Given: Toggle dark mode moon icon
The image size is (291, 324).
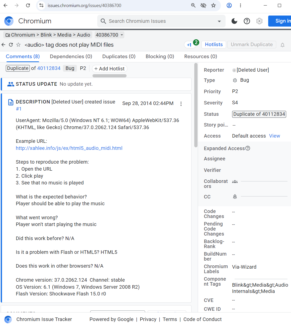Looking at the screenshot, I should click(234, 21).
